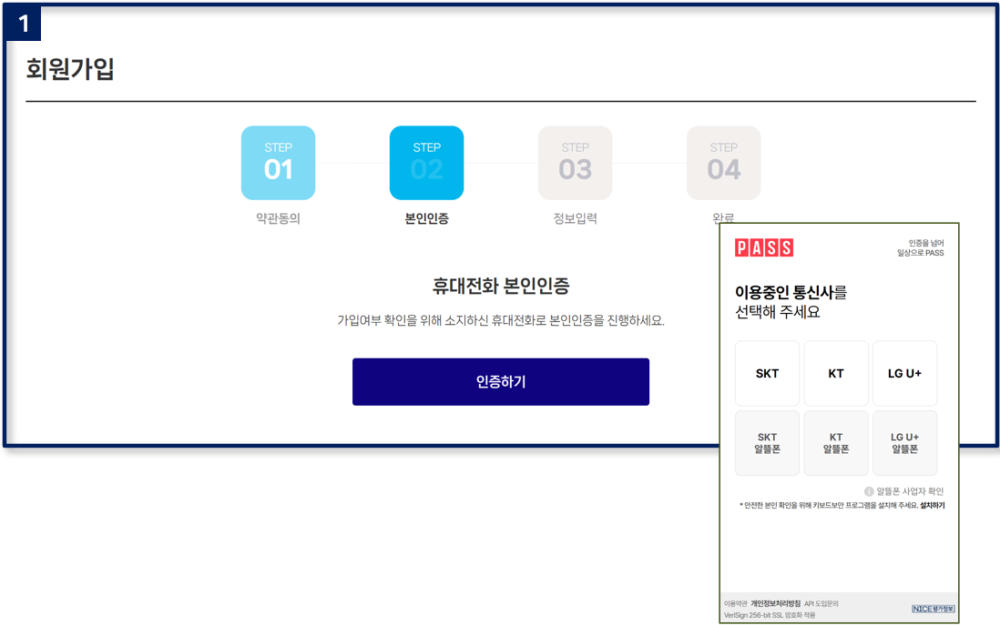Open the 개인정보처리방침 link

pos(775,603)
